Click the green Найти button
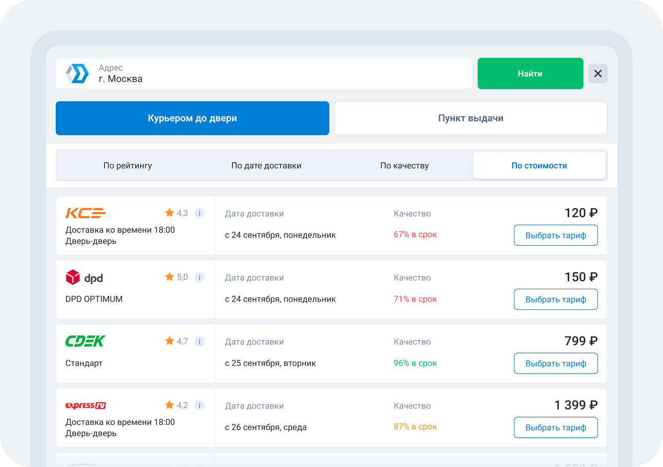 coord(530,74)
